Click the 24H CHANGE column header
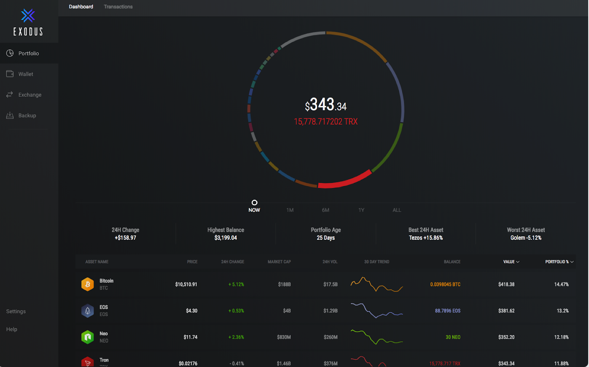The height and width of the screenshot is (367, 589). [x=233, y=262]
